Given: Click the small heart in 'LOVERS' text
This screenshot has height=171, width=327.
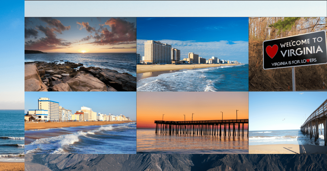Looking at the screenshot, I should [x=308, y=61].
